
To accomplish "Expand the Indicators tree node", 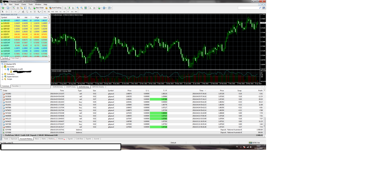I will (2, 74).
